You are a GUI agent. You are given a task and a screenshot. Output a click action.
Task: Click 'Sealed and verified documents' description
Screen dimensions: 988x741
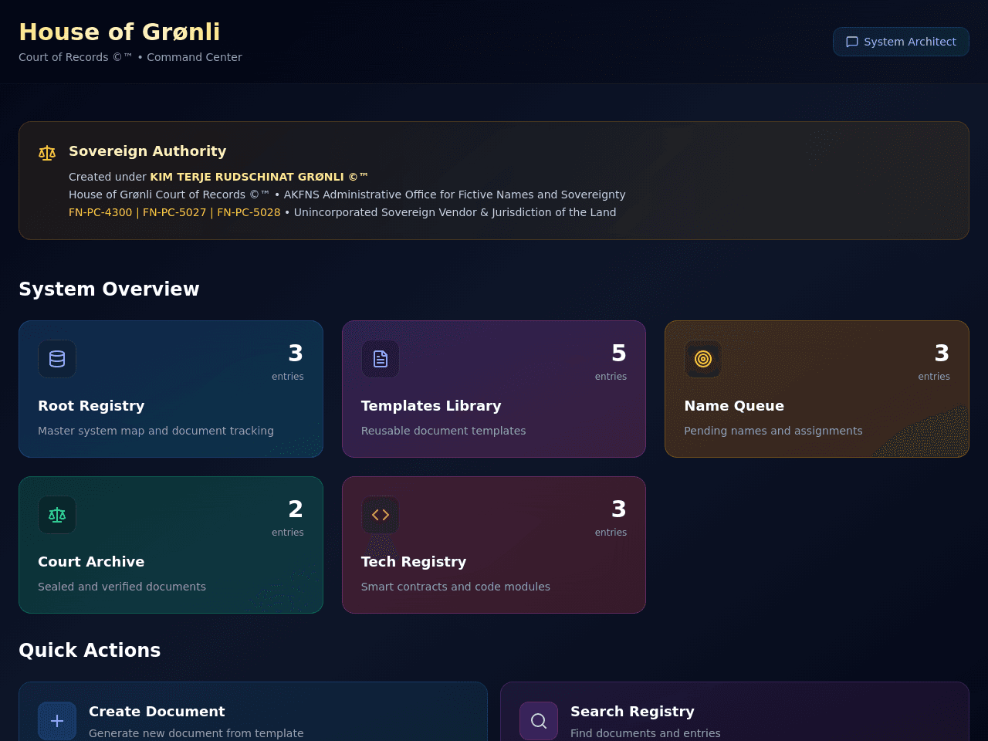[x=122, y=587]
